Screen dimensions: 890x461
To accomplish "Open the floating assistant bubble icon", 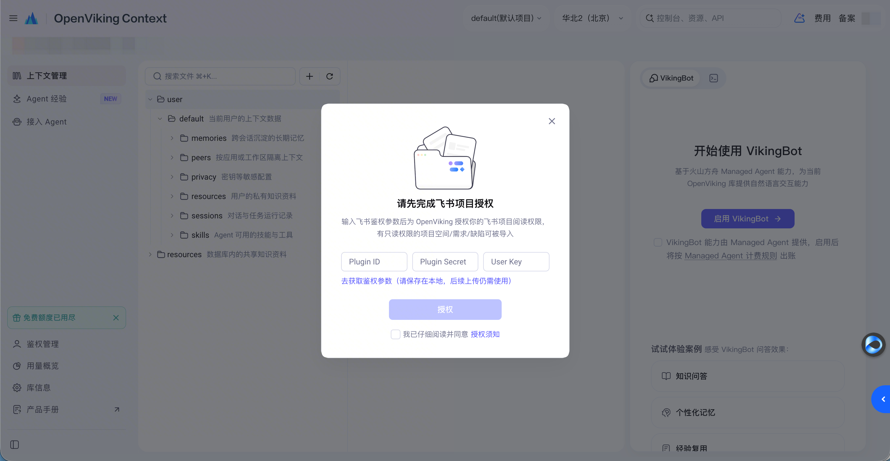I will 873,345.
